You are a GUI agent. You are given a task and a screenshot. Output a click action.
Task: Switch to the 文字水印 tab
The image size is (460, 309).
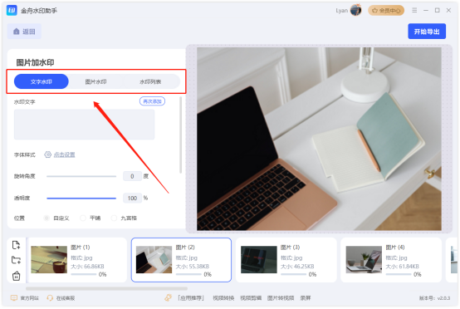(x=42, y=81)
